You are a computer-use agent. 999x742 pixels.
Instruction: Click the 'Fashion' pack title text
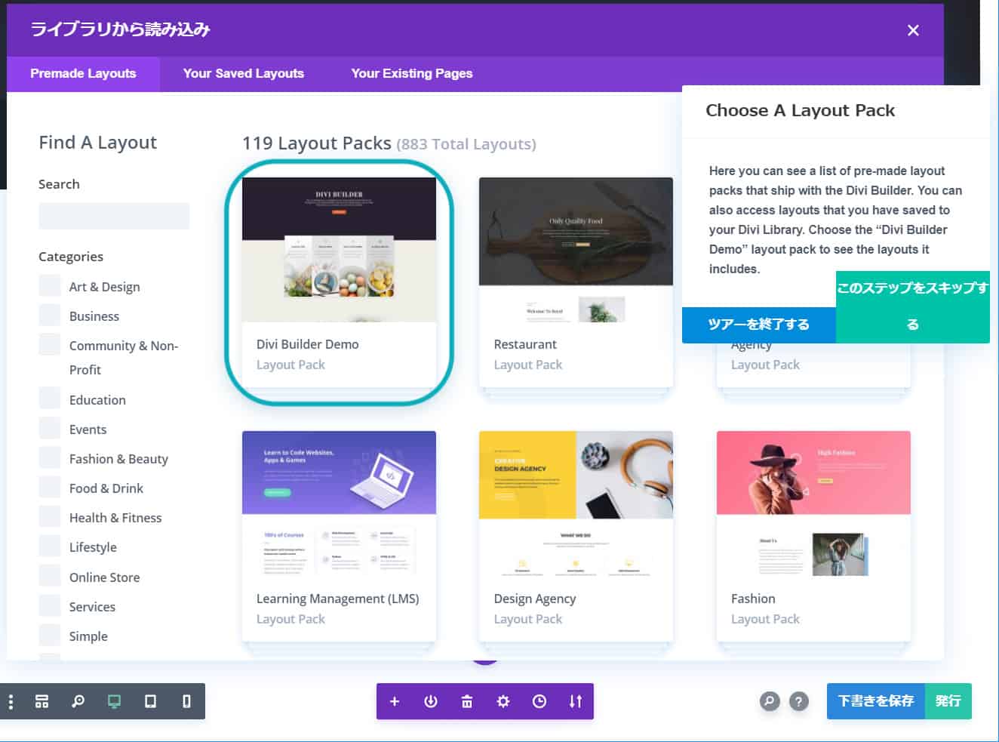coord(753,599)
